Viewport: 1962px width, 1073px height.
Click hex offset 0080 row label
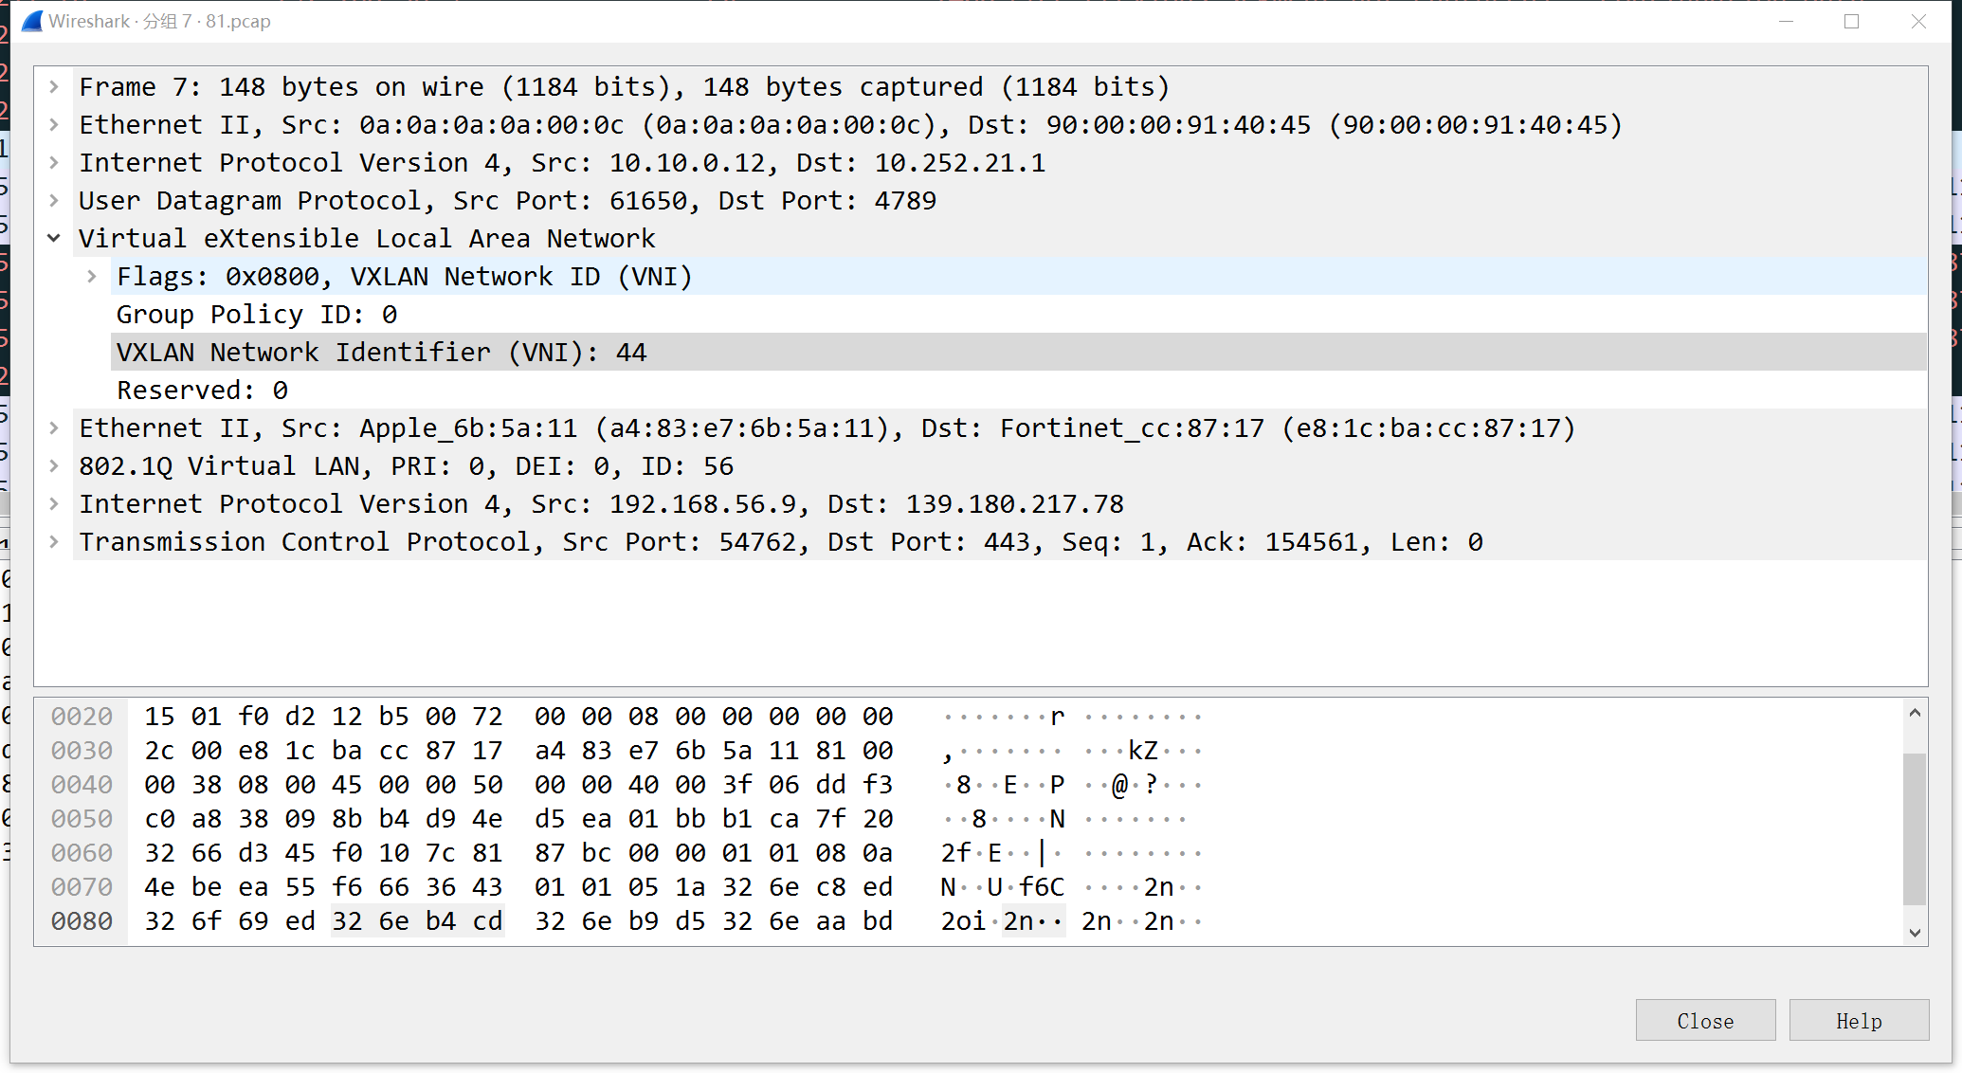[82, 921]
